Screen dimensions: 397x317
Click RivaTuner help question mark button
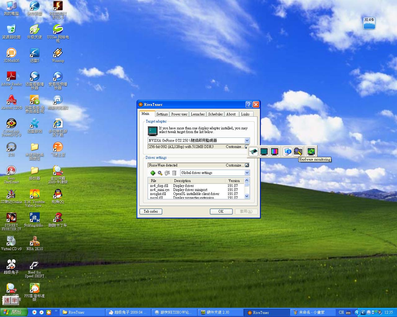pos(248,104)
